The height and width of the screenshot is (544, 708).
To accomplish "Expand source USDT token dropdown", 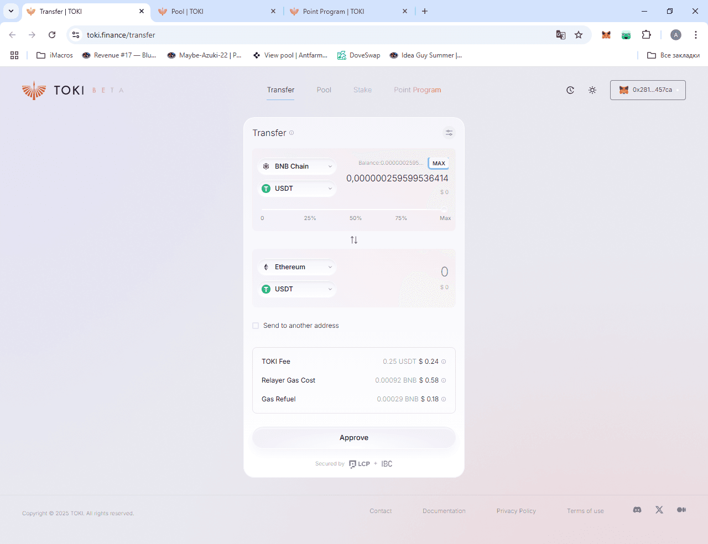I will (297, 189).
